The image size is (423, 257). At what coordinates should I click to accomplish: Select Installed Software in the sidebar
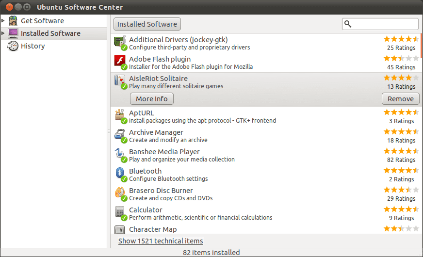point(54,33)
